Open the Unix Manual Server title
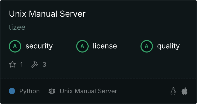This screenshot has width=197, height=104. 47,14
